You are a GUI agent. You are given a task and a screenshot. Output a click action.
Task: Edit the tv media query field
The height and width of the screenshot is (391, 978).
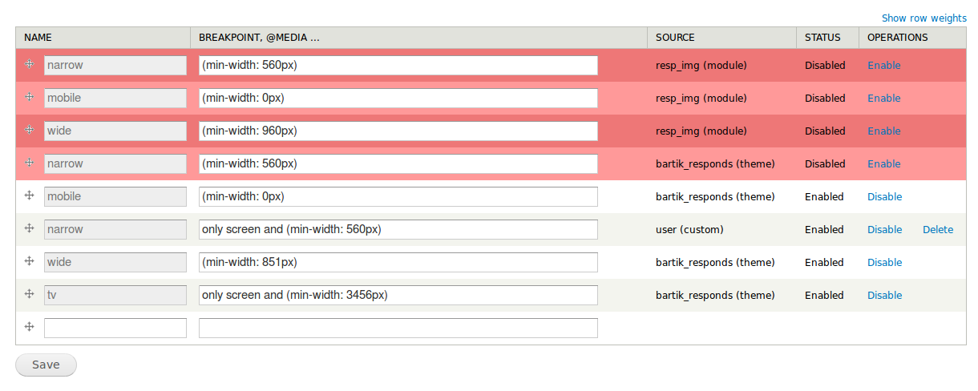[398, 295]
